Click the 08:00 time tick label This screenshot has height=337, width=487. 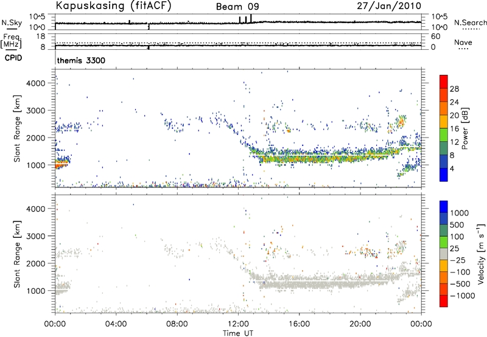pos(177,324)
